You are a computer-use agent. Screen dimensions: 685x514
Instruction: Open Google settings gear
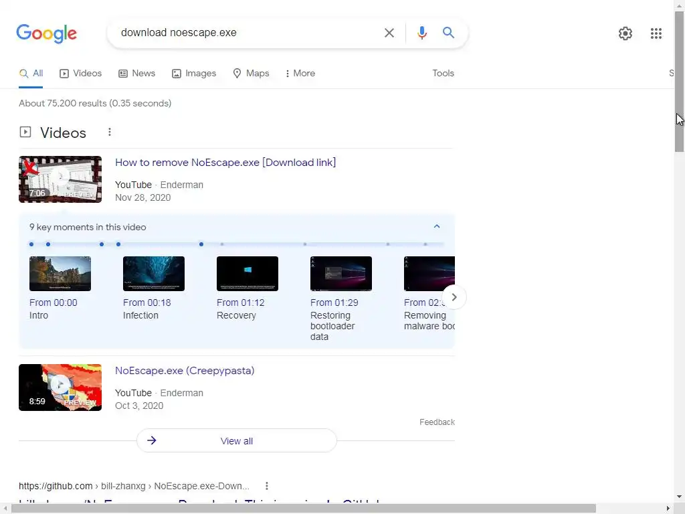click(x=625, y=33)
